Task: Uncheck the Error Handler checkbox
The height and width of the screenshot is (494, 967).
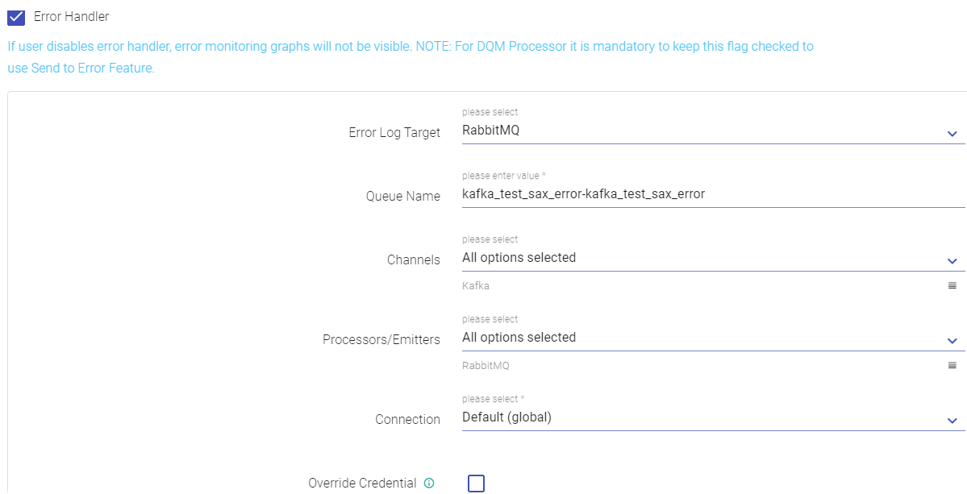Action: click(x=16, y=17)
